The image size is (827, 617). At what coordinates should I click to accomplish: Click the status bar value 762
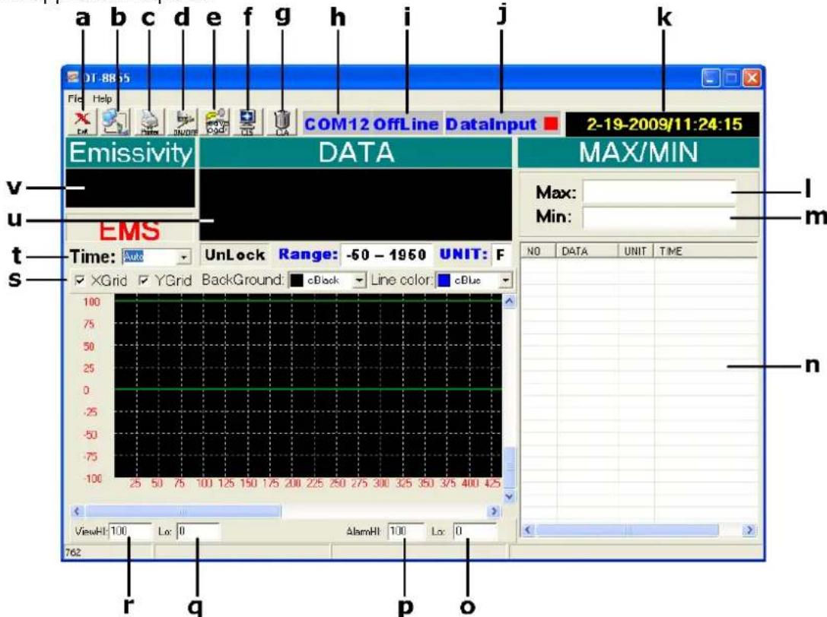point(73,552)
